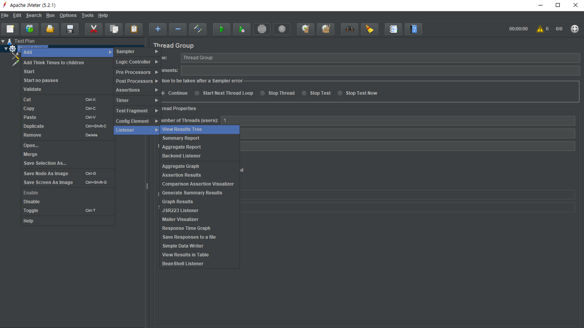Image resolution: width=584 pixels, height=328 pixels.
Task: Click the Number of Threads field
Action: (x=398, y=120)
